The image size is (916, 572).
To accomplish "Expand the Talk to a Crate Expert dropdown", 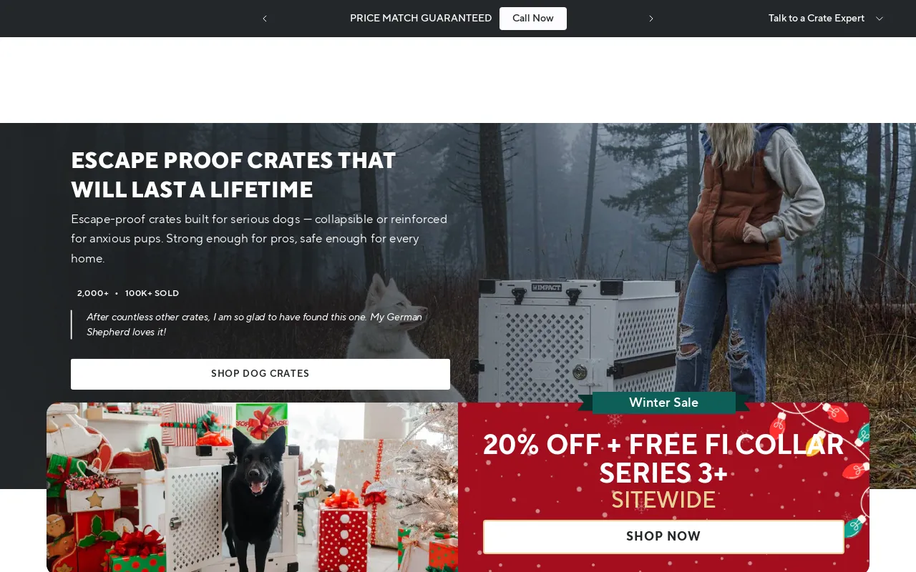I will click(x=826, y=19).
